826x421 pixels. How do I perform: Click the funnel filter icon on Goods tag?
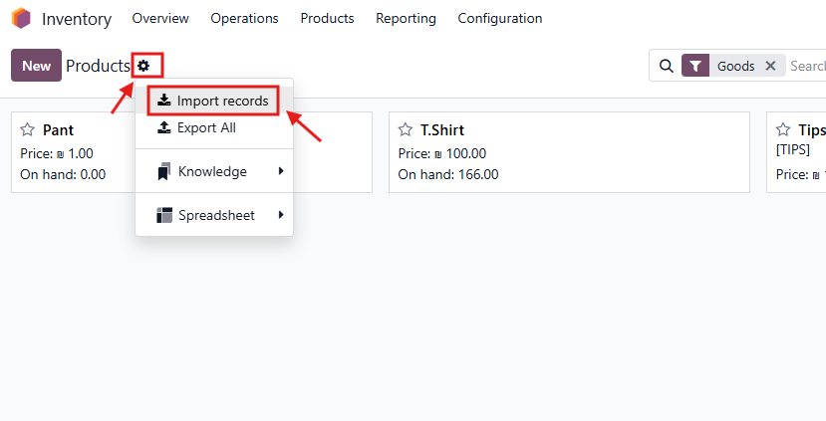click(x=695, y=66)
